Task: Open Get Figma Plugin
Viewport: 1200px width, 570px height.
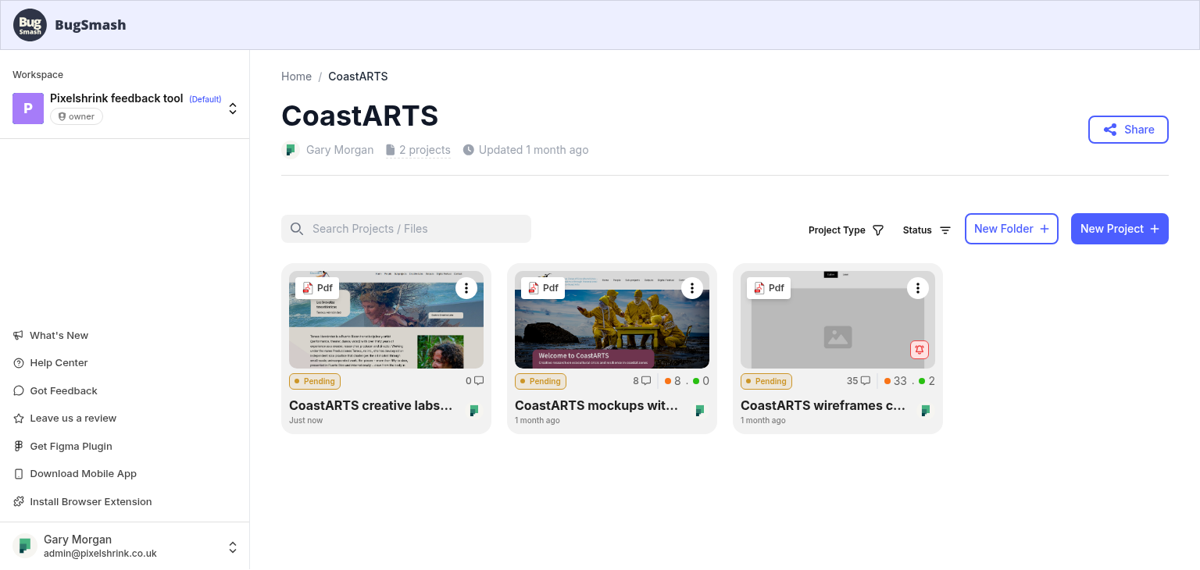Action: (x=63, y=446)
